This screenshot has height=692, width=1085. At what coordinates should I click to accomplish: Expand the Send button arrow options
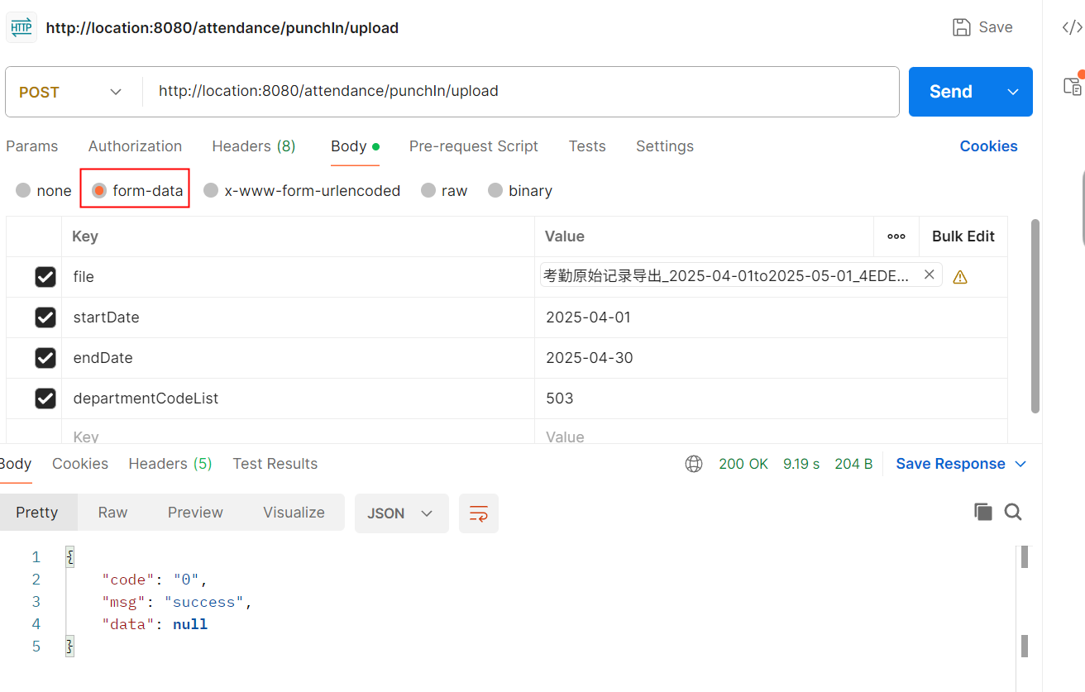(1013, 92)
